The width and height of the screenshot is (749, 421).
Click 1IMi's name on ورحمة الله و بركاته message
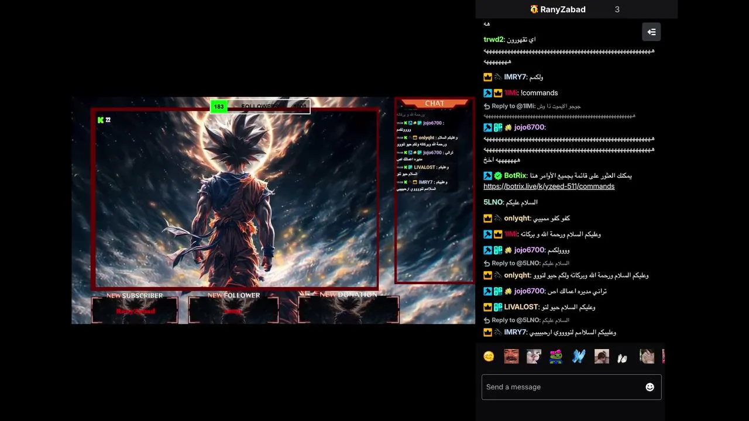pyautogui.click(x=510, y=234)
